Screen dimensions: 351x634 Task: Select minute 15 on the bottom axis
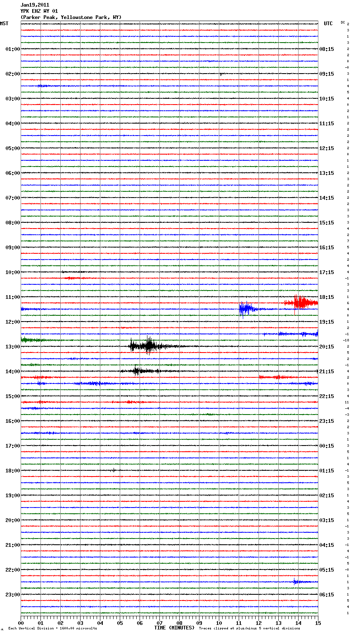pyautogui.click(x=318, y=623)
